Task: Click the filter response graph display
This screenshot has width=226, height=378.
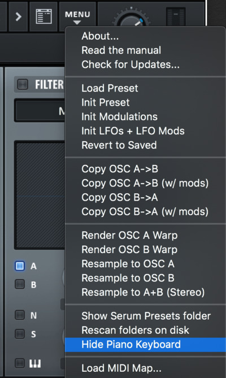Action: click(x=40, y=195)
